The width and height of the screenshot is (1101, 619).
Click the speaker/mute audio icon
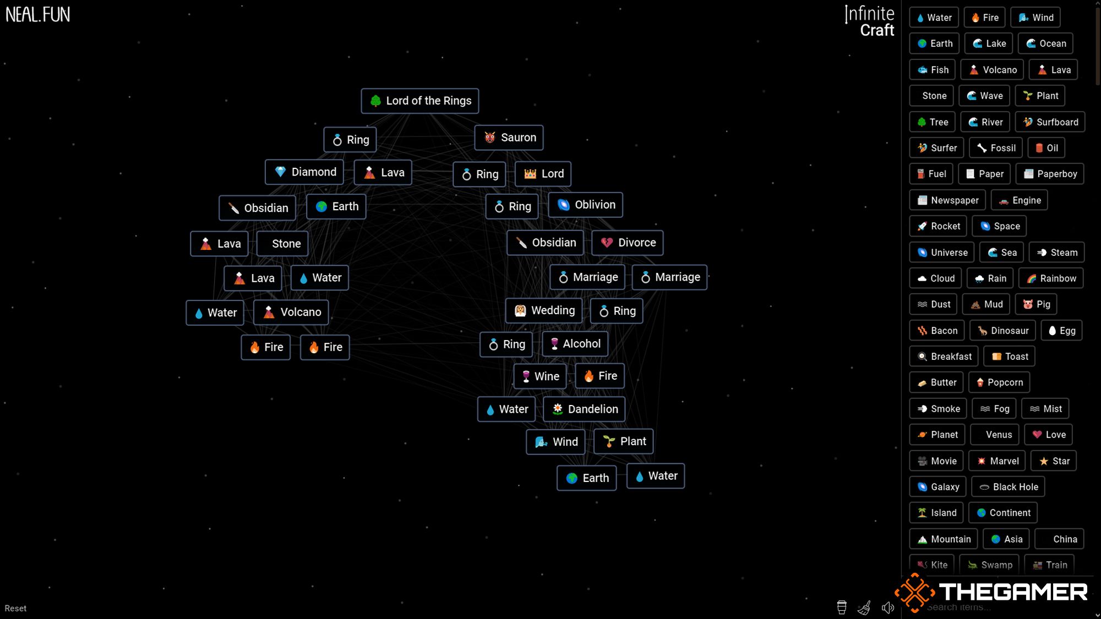click(888, 607)
